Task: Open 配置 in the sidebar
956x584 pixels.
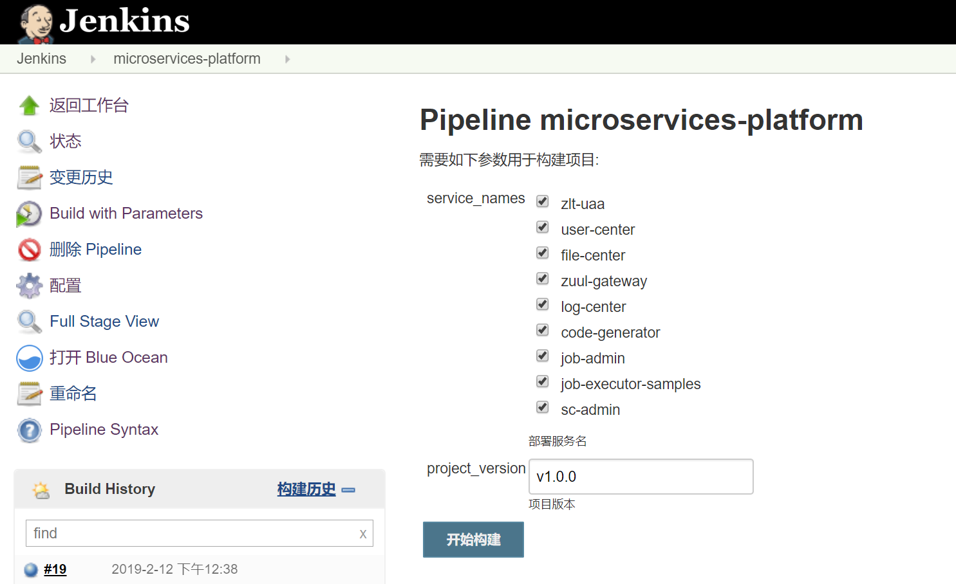Action: [66, 286]
